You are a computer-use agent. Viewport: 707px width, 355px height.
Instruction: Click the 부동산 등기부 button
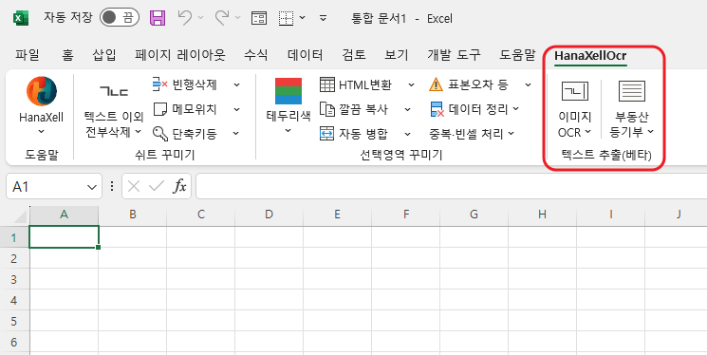pyautogui.click(x=632, y=109)
